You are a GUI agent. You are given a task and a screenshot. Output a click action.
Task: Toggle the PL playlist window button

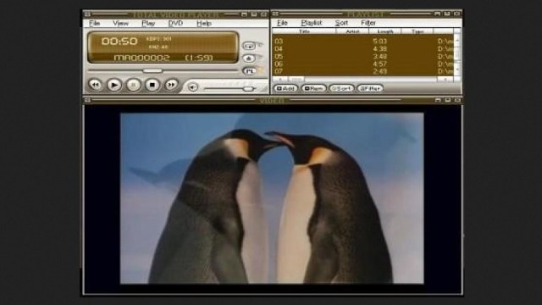coord(249,71)
